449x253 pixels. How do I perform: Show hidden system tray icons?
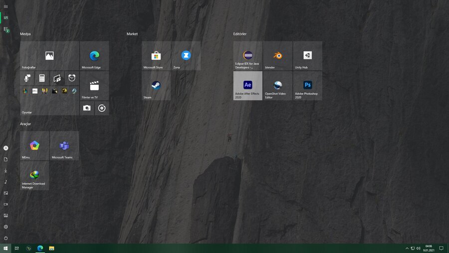click(x=407, y=248)
